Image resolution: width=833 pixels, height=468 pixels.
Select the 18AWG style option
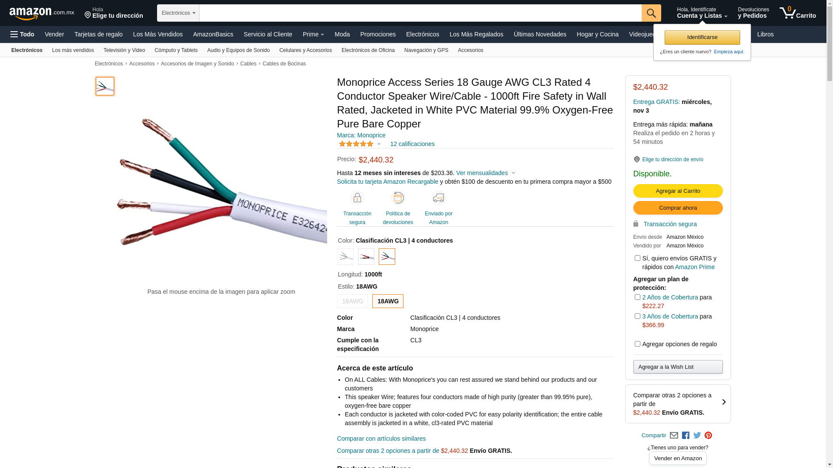(x=387, y=301)
